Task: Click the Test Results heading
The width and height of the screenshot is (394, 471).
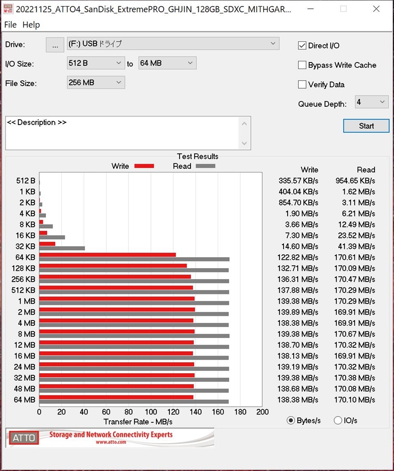Action: pyautogui.click(x=197, y=156)
